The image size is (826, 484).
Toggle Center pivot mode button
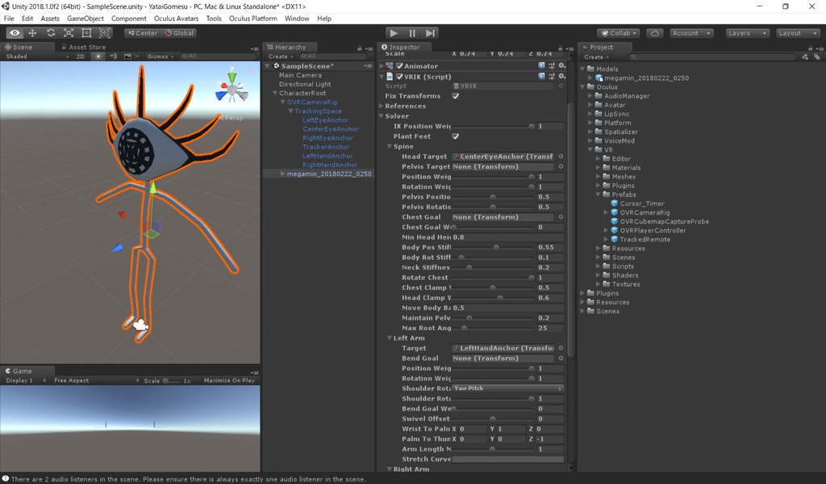(143, 33)
